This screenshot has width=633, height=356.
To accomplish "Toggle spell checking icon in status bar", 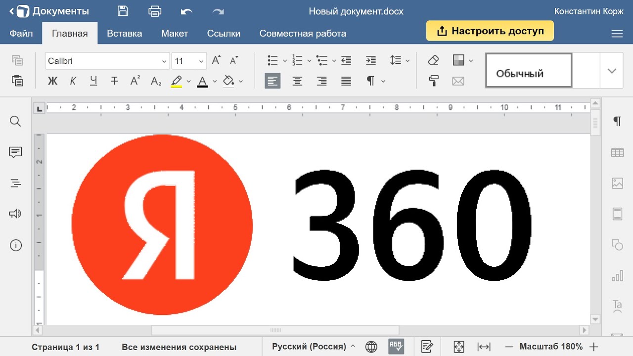I will 396,347.
